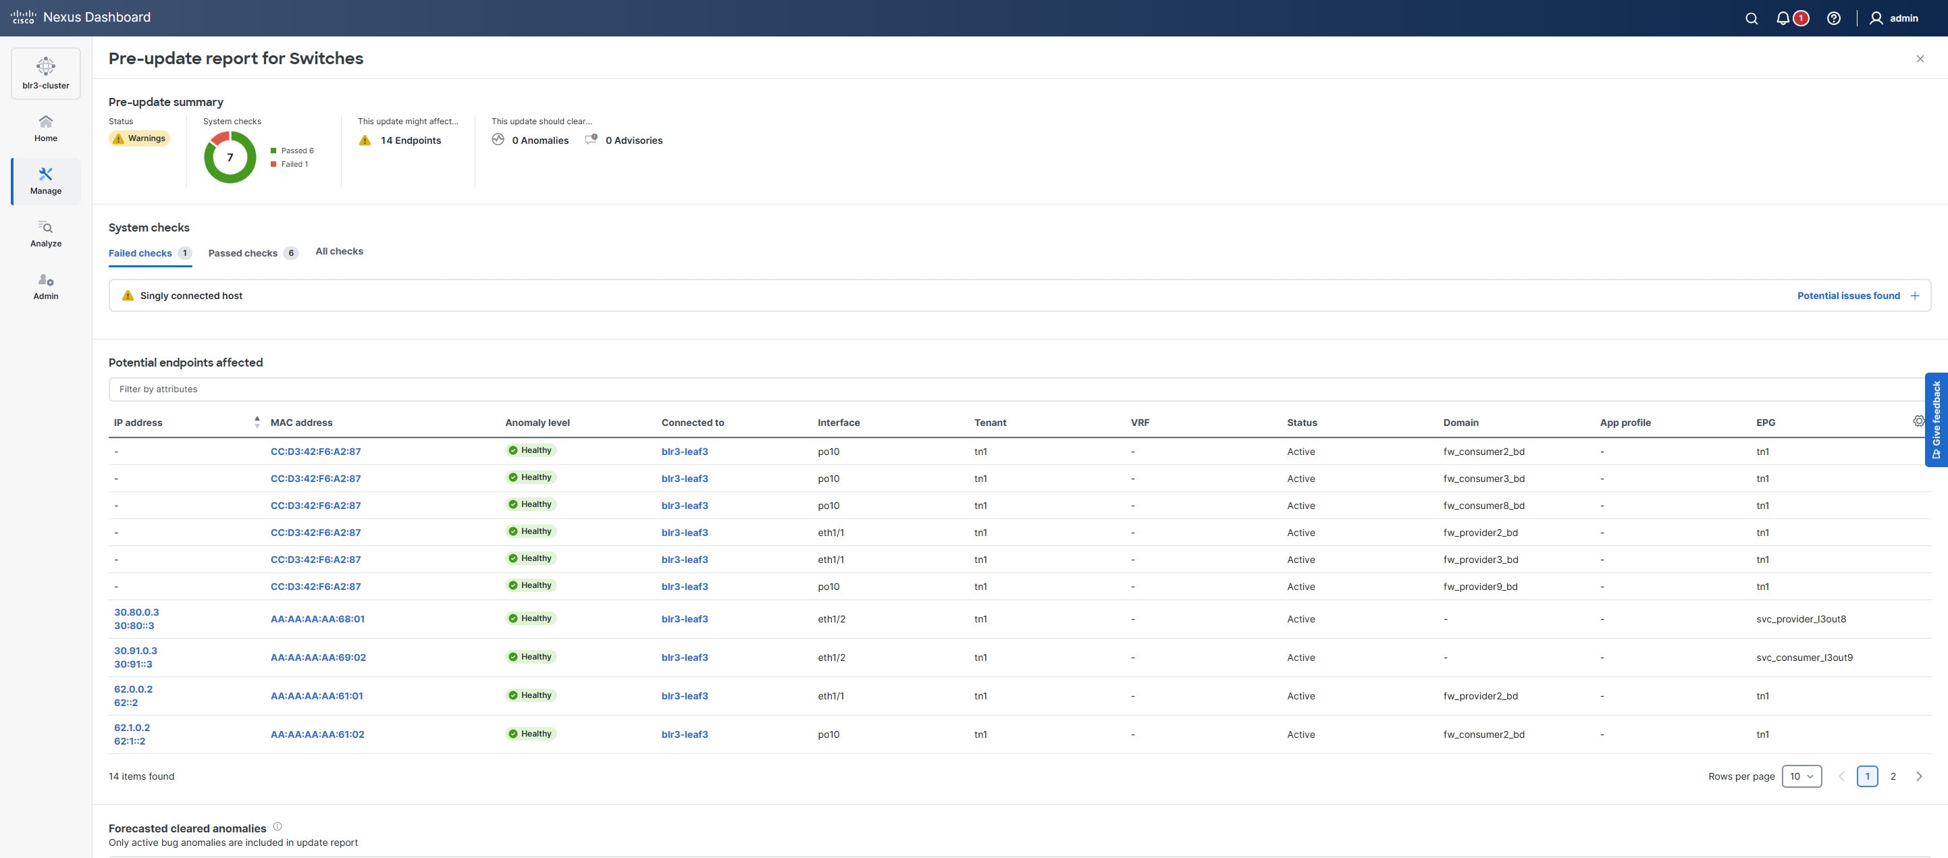Open table column settings gear
The height and width of the screenshot is (858, 1948).
coord(1918,421)
